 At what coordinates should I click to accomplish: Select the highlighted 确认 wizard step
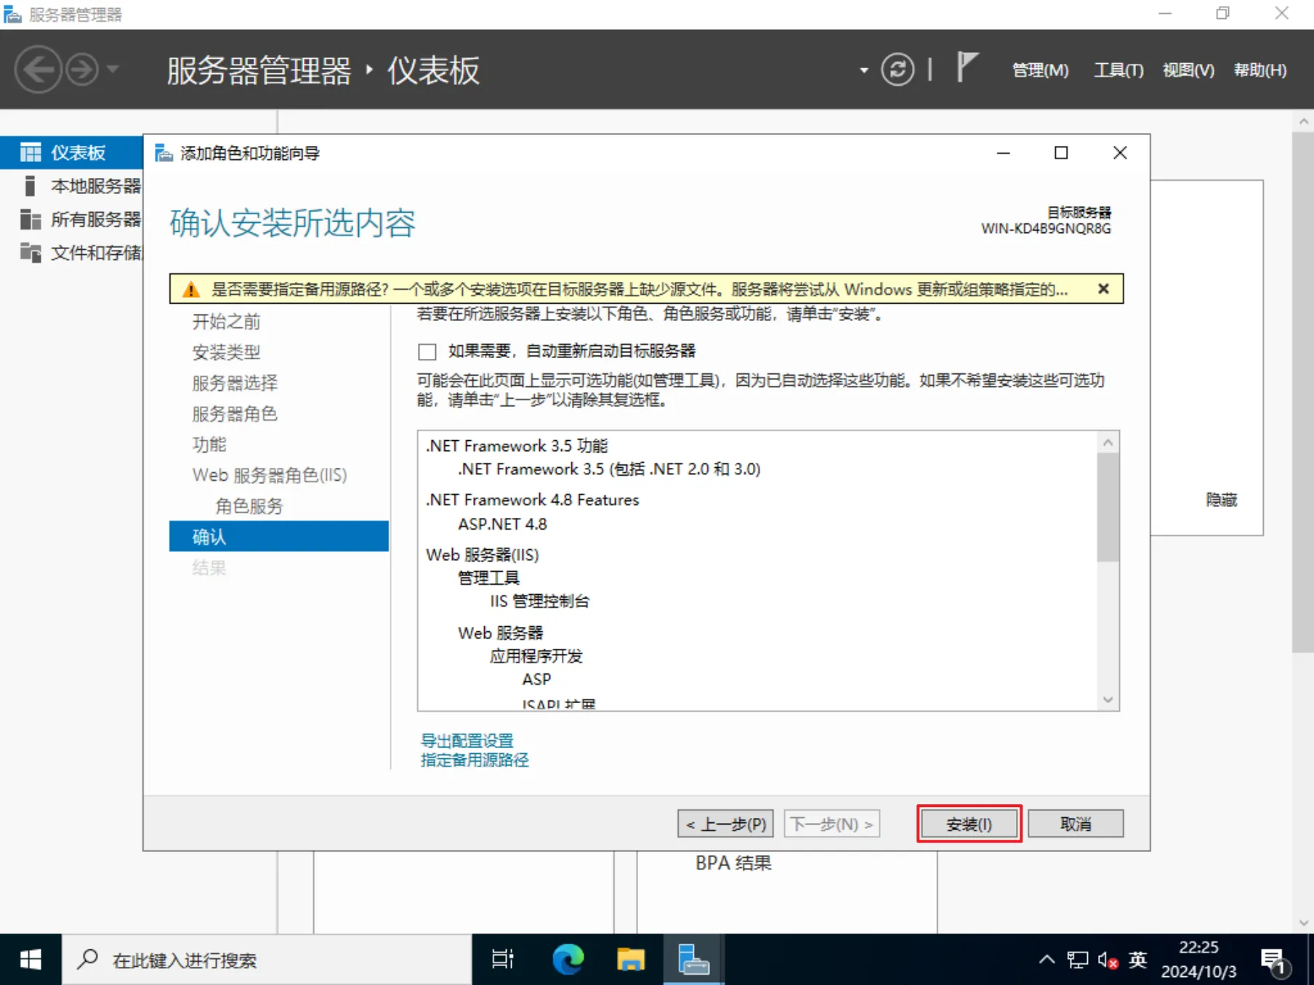tap(279, 537)
